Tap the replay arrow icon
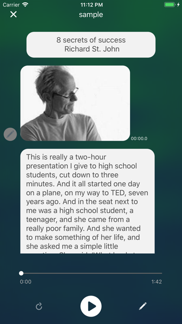 tap(39, 306)
